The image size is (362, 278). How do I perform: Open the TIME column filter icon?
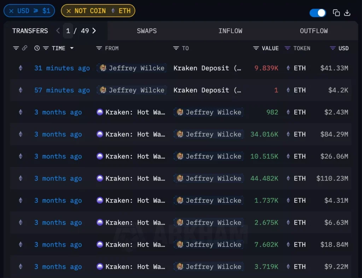tap(46, 48)
